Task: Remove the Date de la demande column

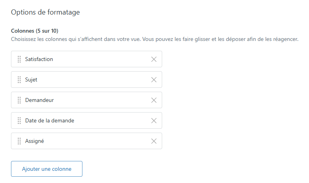Action: click(x=154, y=120)
